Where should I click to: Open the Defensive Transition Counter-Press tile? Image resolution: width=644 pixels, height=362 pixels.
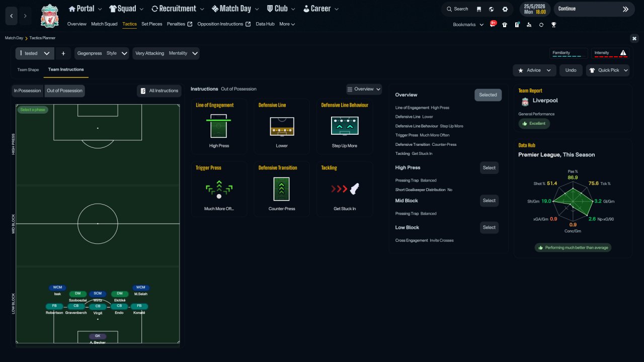282,189
